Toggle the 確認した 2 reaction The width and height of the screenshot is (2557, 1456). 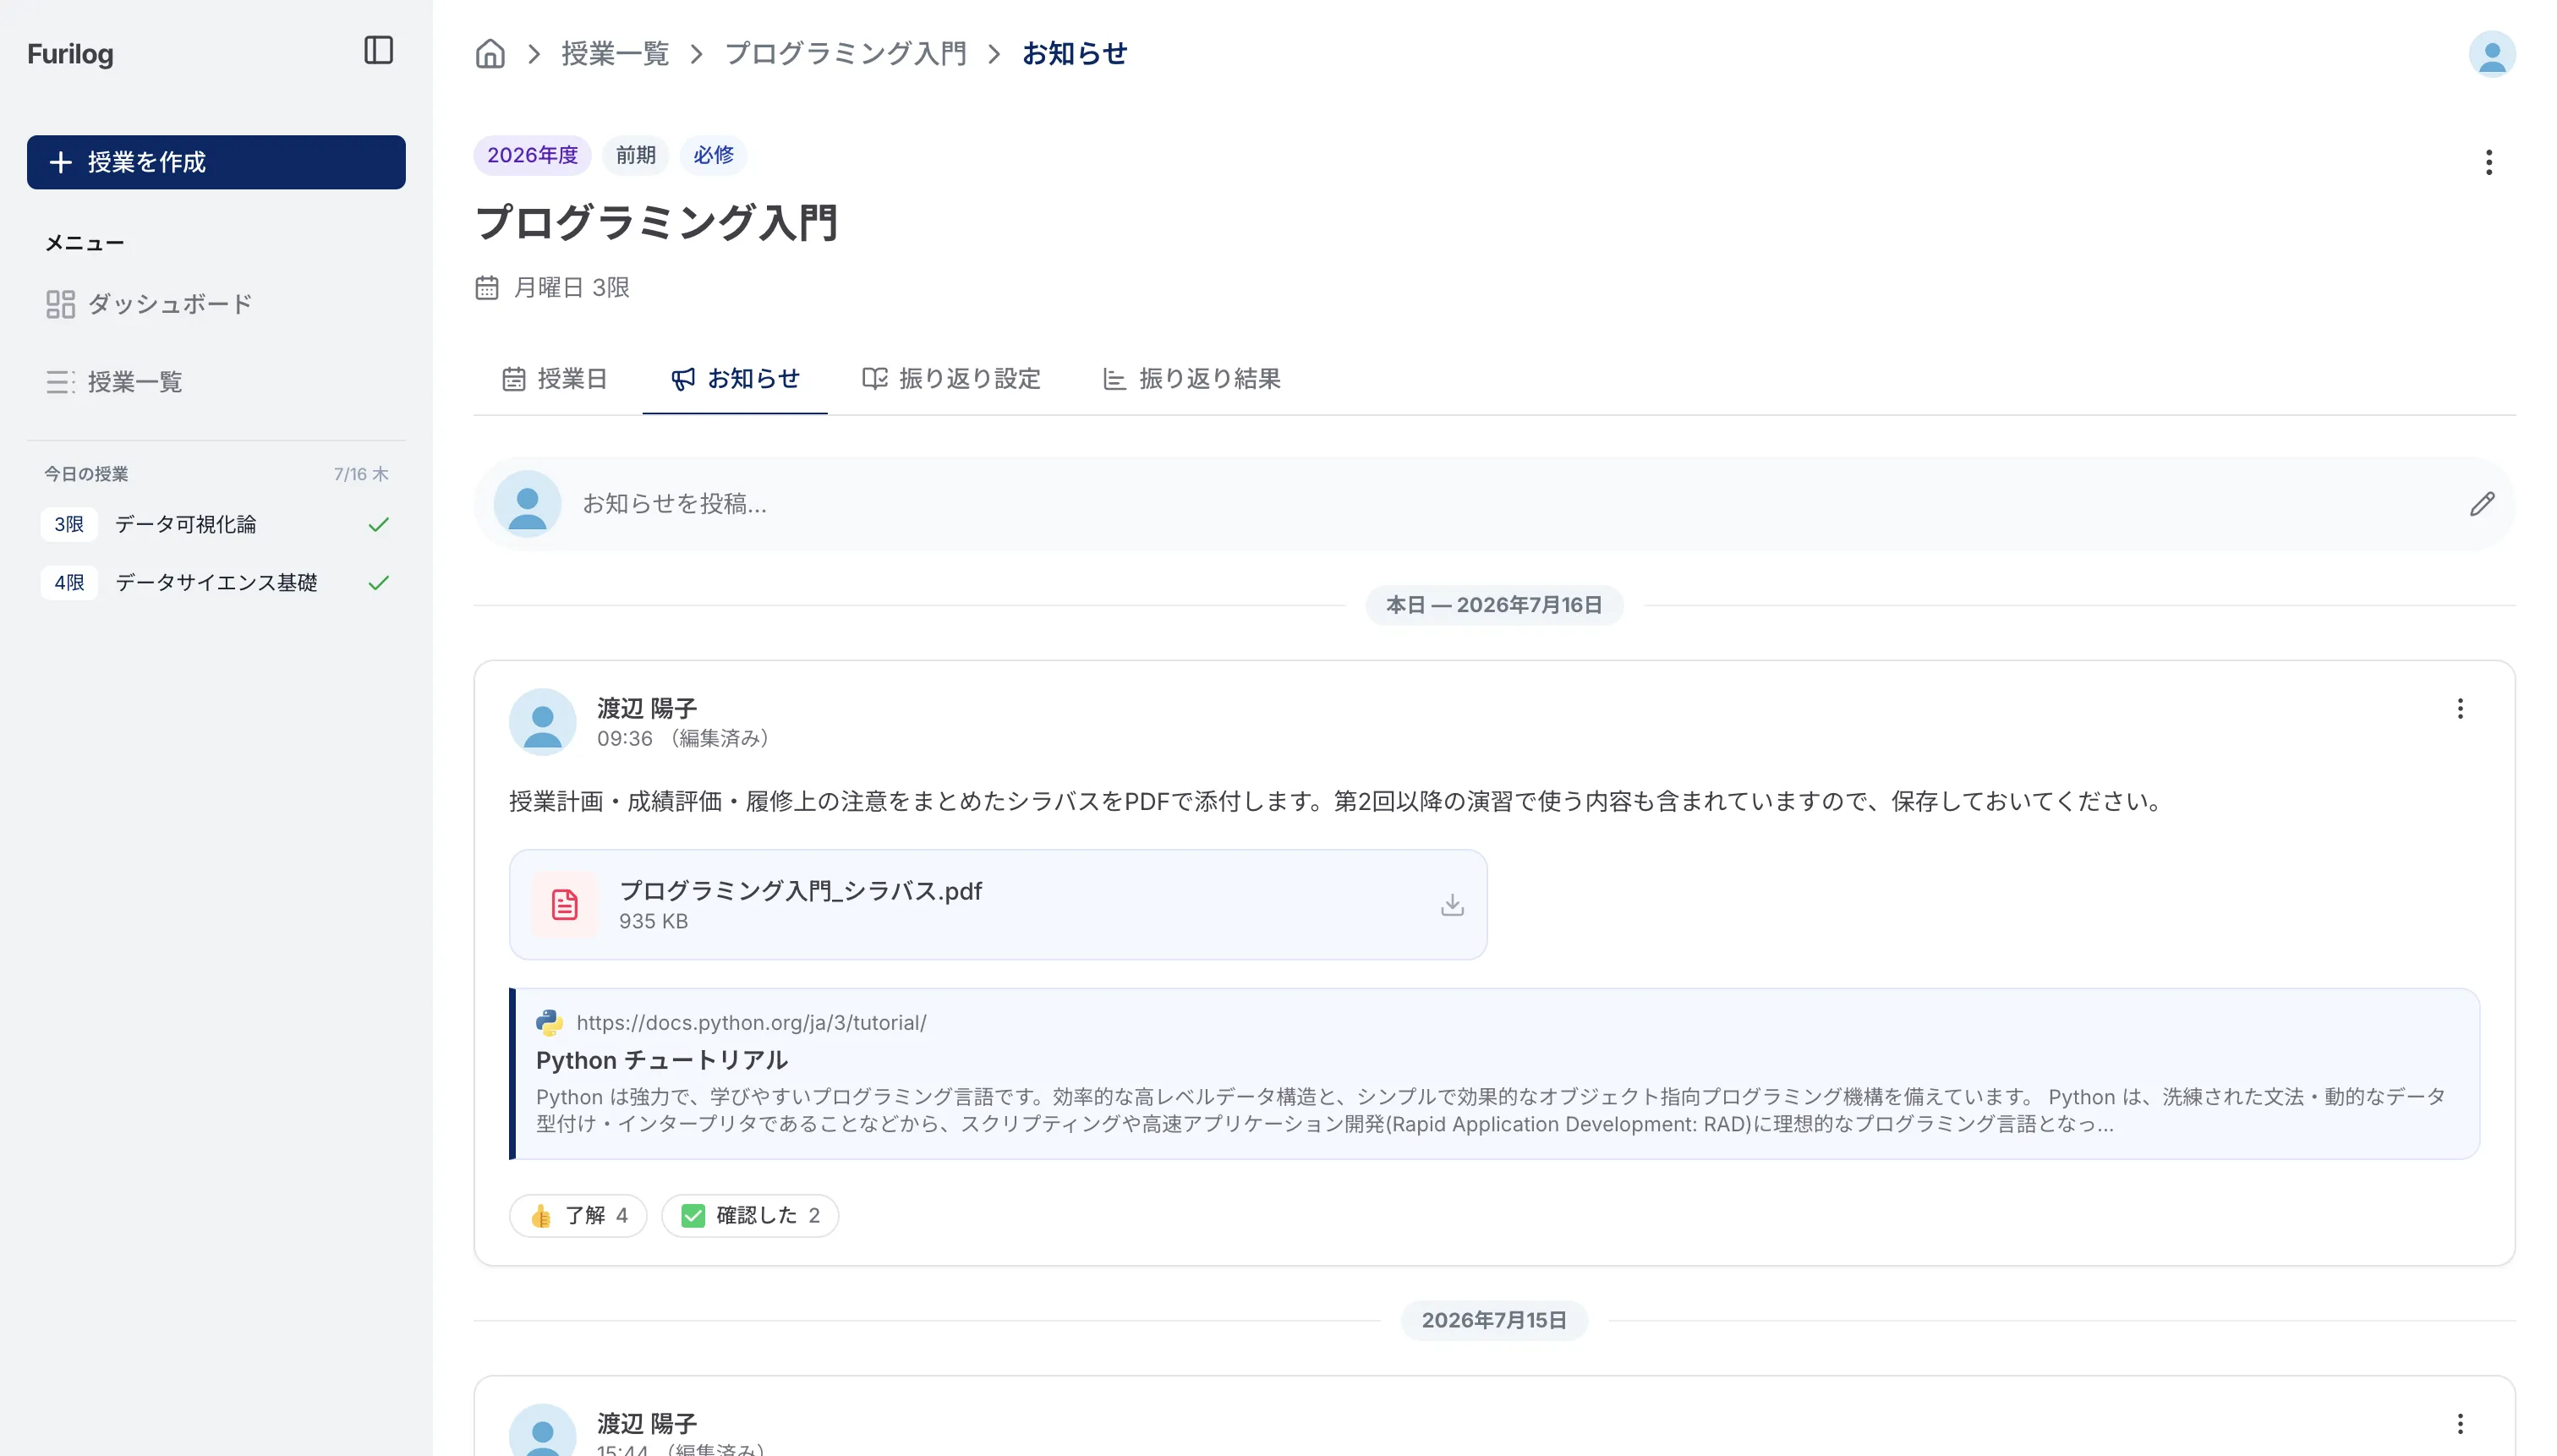(x=750, y=1216)
